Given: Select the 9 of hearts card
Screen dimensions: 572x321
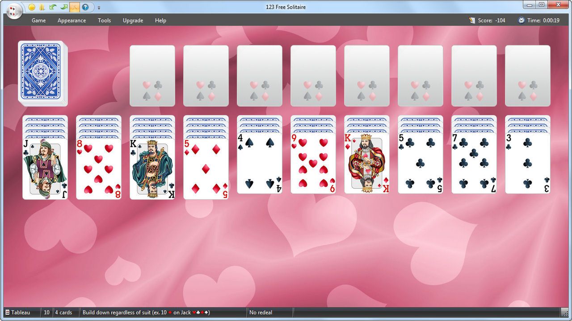Looking at the screenshot, I should tap(313, 163).
